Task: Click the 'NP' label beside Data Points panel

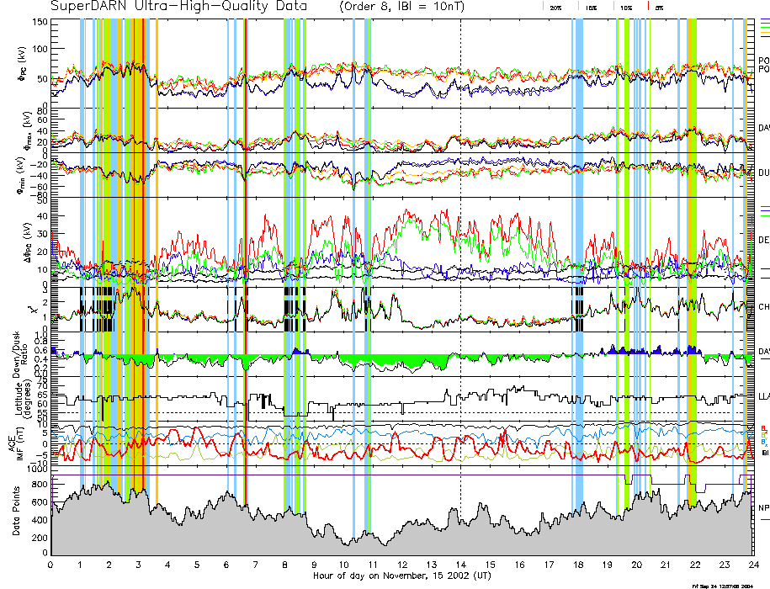Action: point(764,508)
